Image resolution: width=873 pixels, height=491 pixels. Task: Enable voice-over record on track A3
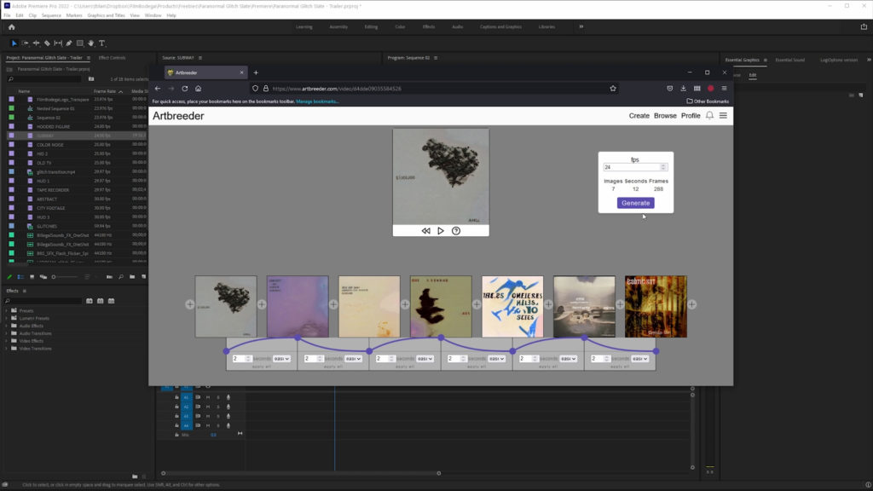pyautogui.click(x=228, y=416)
